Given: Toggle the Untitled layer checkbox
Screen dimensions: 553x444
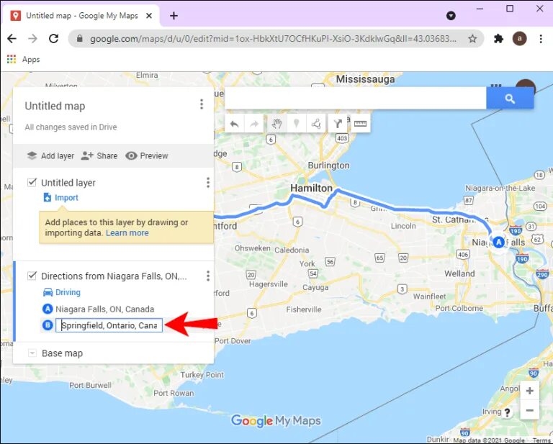Looking at the screenshot, I should [x=32, y=182].
